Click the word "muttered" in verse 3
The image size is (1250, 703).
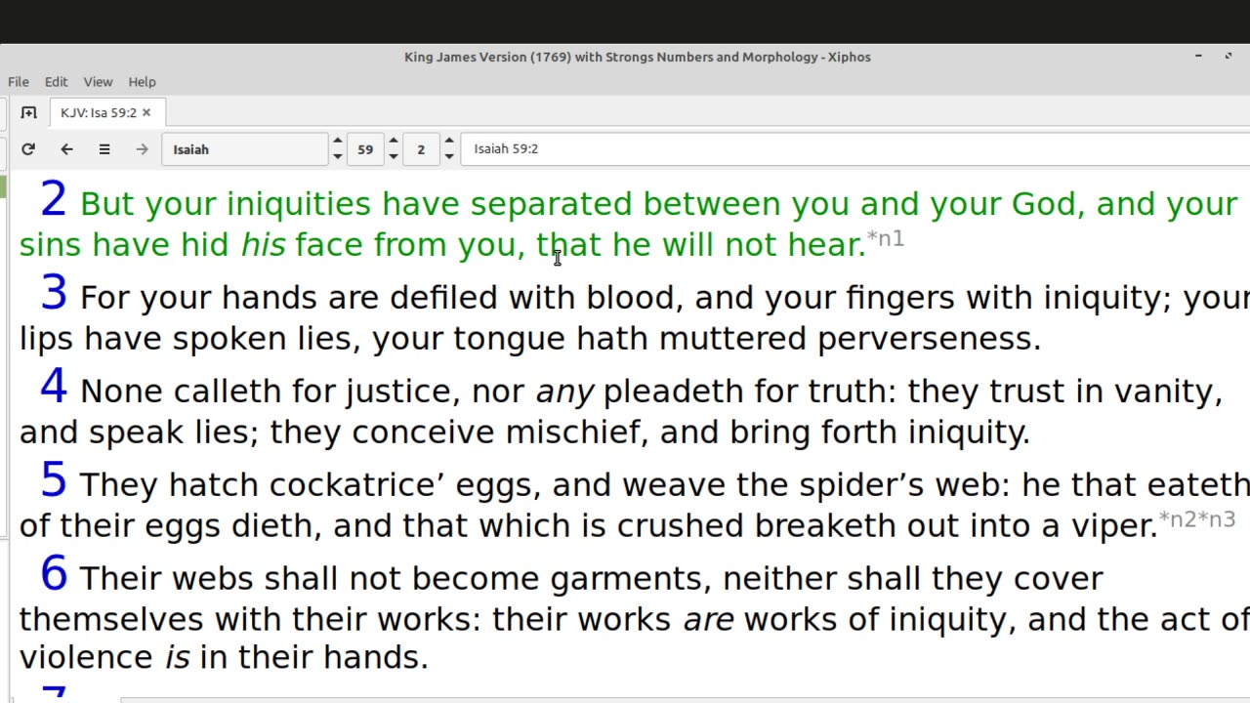[x=731, y=339]
